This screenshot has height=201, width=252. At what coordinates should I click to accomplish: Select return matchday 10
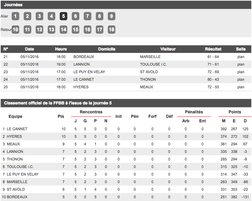[15, 30]
